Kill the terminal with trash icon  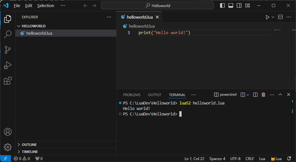(263, 94)
